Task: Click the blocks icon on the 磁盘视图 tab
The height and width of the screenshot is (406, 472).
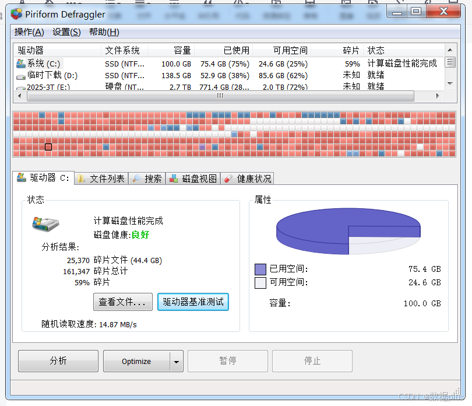Action: click(174, 178)
